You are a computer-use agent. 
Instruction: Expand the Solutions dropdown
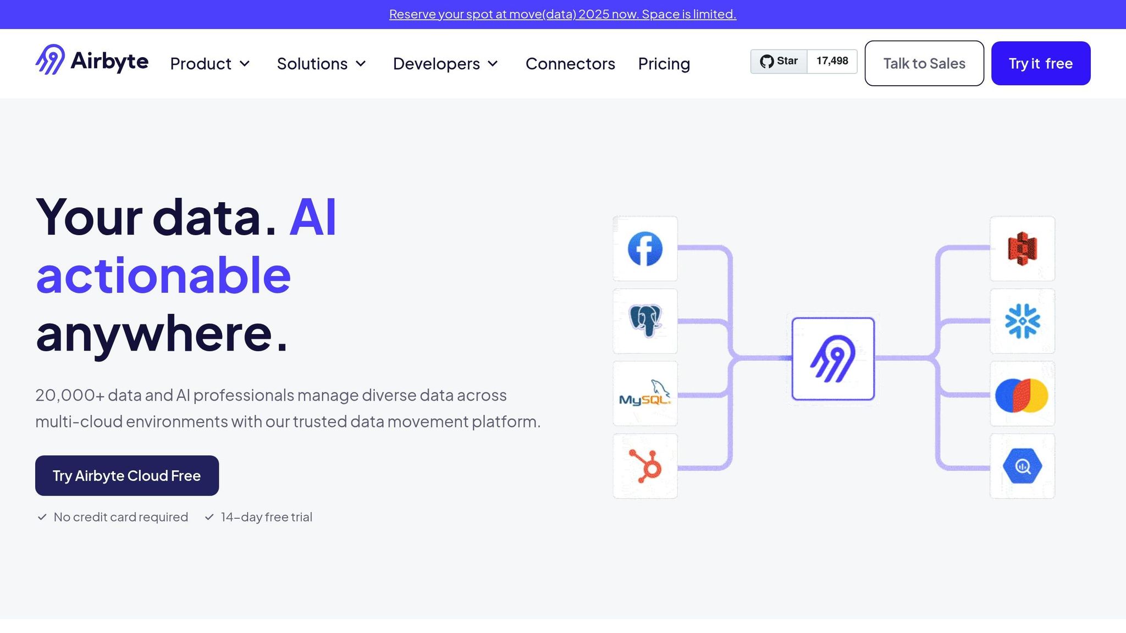click(x=321, y=64)
